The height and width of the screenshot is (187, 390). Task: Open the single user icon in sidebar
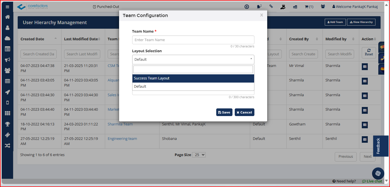tap(7, 28)
